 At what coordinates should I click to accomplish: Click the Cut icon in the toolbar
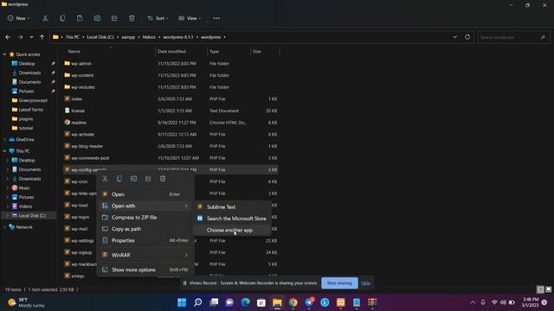point(45,18)
